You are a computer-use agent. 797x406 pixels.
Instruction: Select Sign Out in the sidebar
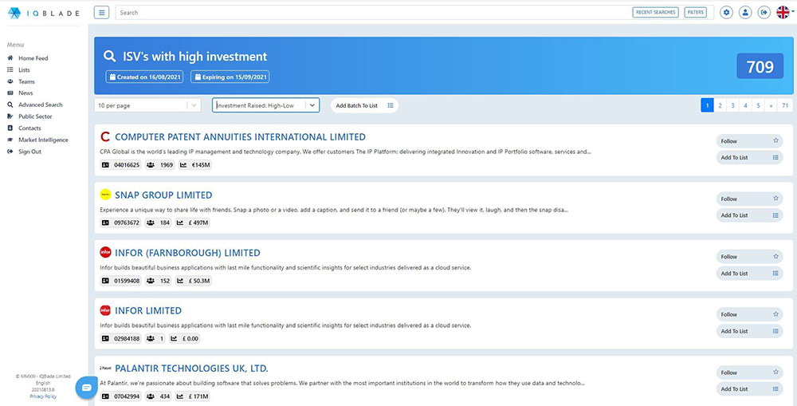(29, 152)
